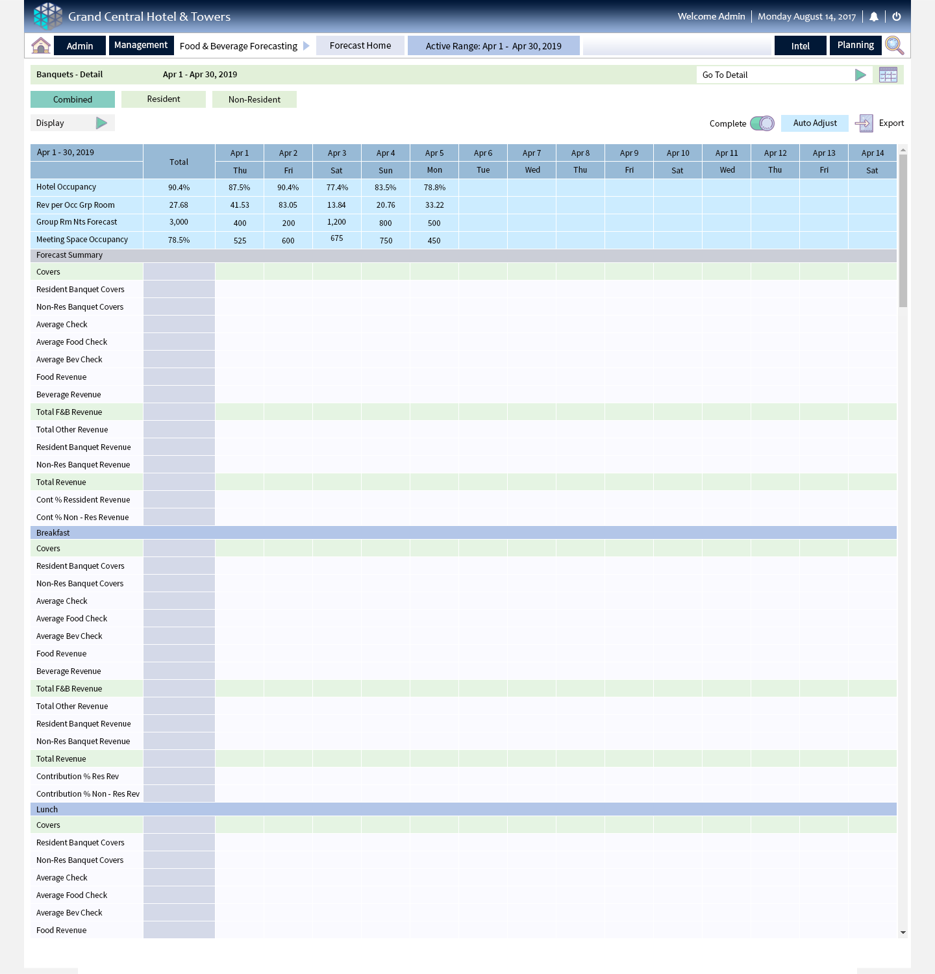Click the table's vertical scrollbar thumb

tap(903, 231)
